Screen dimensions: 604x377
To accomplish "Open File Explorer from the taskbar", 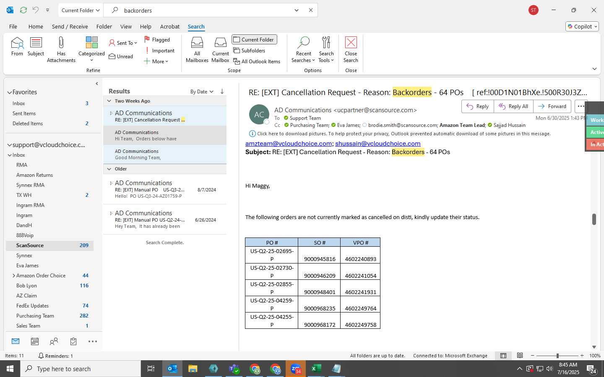I will click(193, 369).
